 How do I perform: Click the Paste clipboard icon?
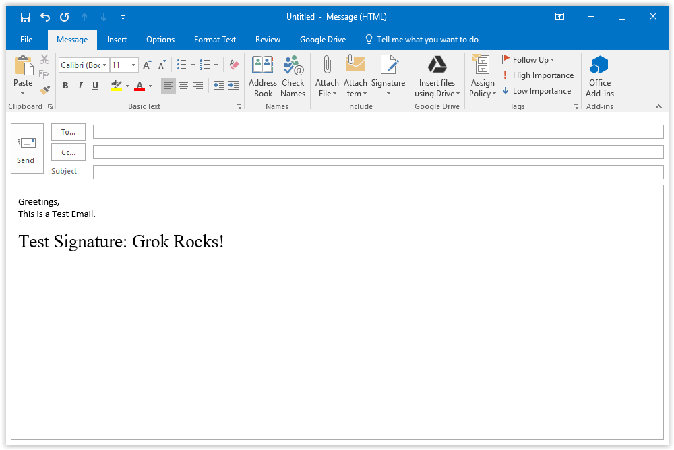pos(23,66)
